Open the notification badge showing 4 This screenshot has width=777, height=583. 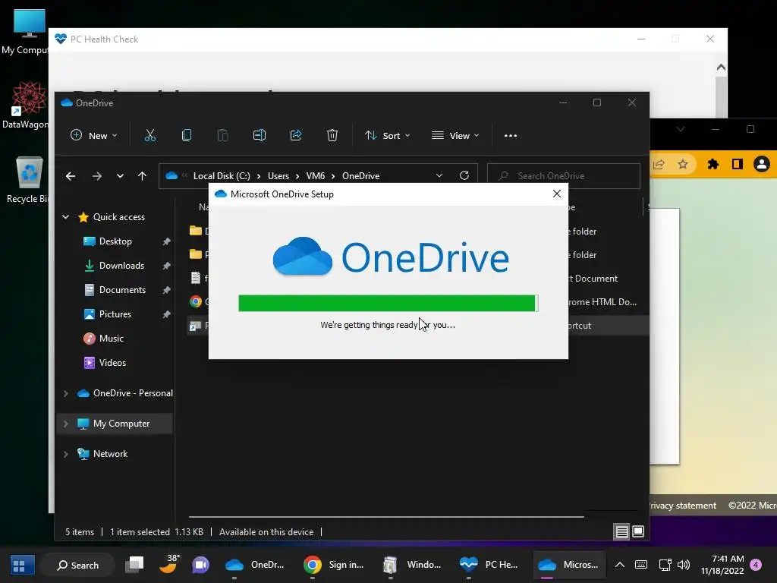click(x=756, y=564)
